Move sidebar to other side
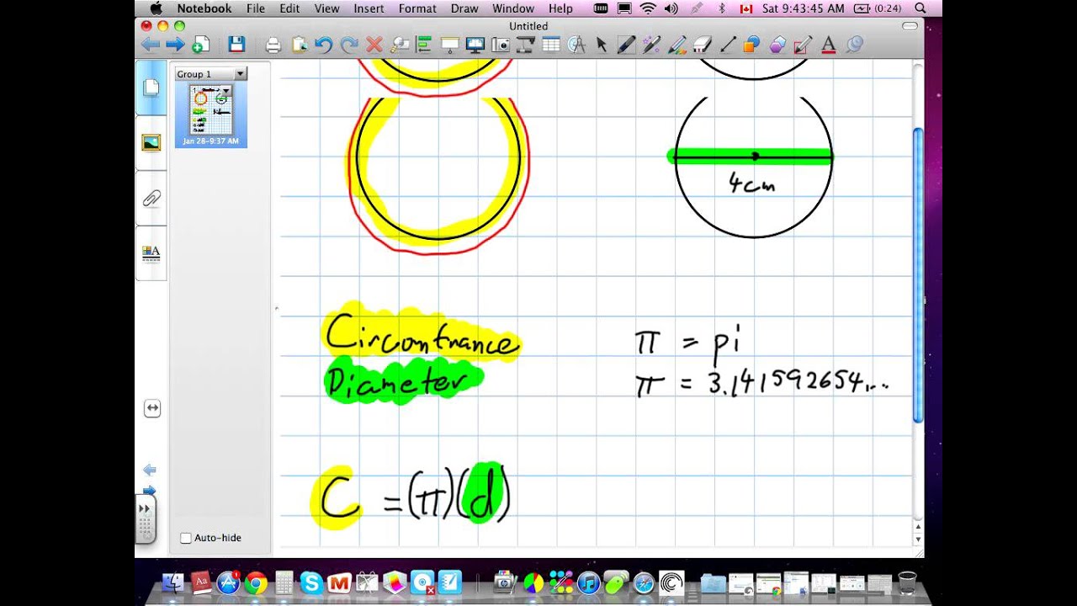1077x606 pixels. (152, 408)
